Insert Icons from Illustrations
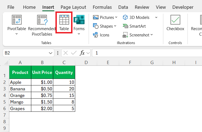The width and height of the screenshot is (202, 132). [101, 35]
